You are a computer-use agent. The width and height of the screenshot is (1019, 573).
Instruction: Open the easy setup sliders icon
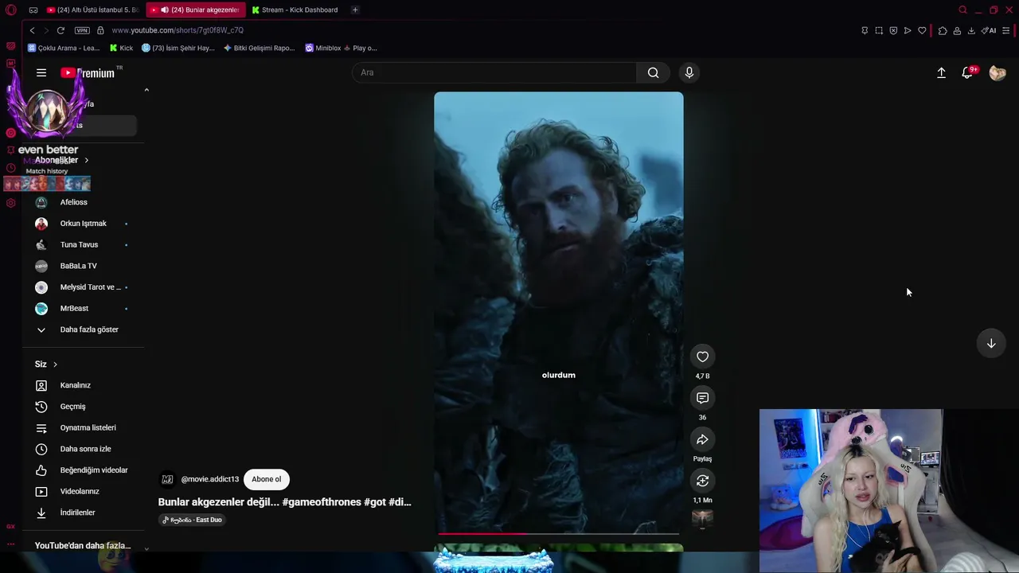1006,30
